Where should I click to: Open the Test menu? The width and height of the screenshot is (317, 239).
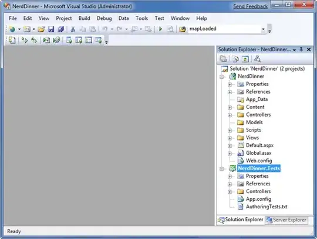159,18
